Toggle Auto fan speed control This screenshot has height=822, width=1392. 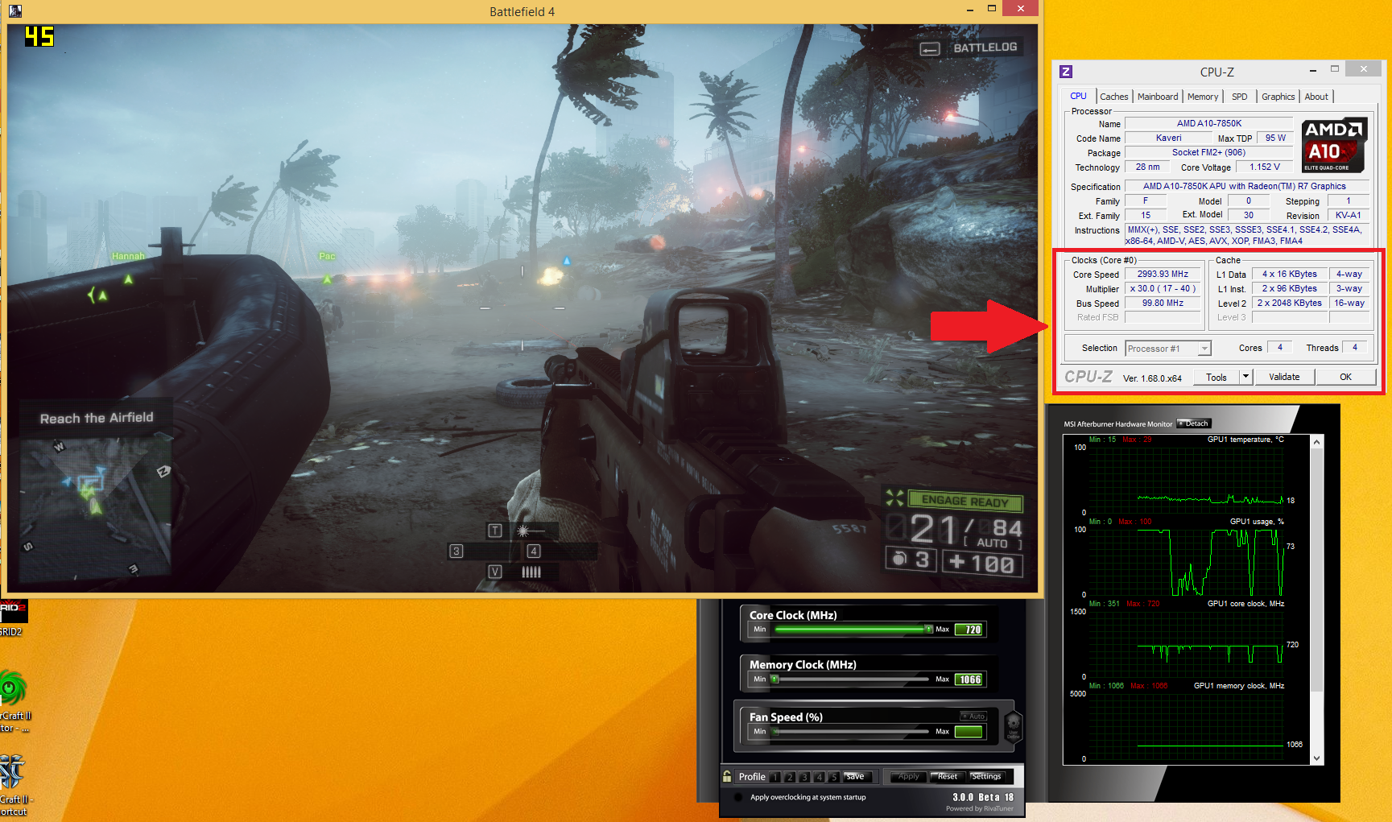[973, 716]
